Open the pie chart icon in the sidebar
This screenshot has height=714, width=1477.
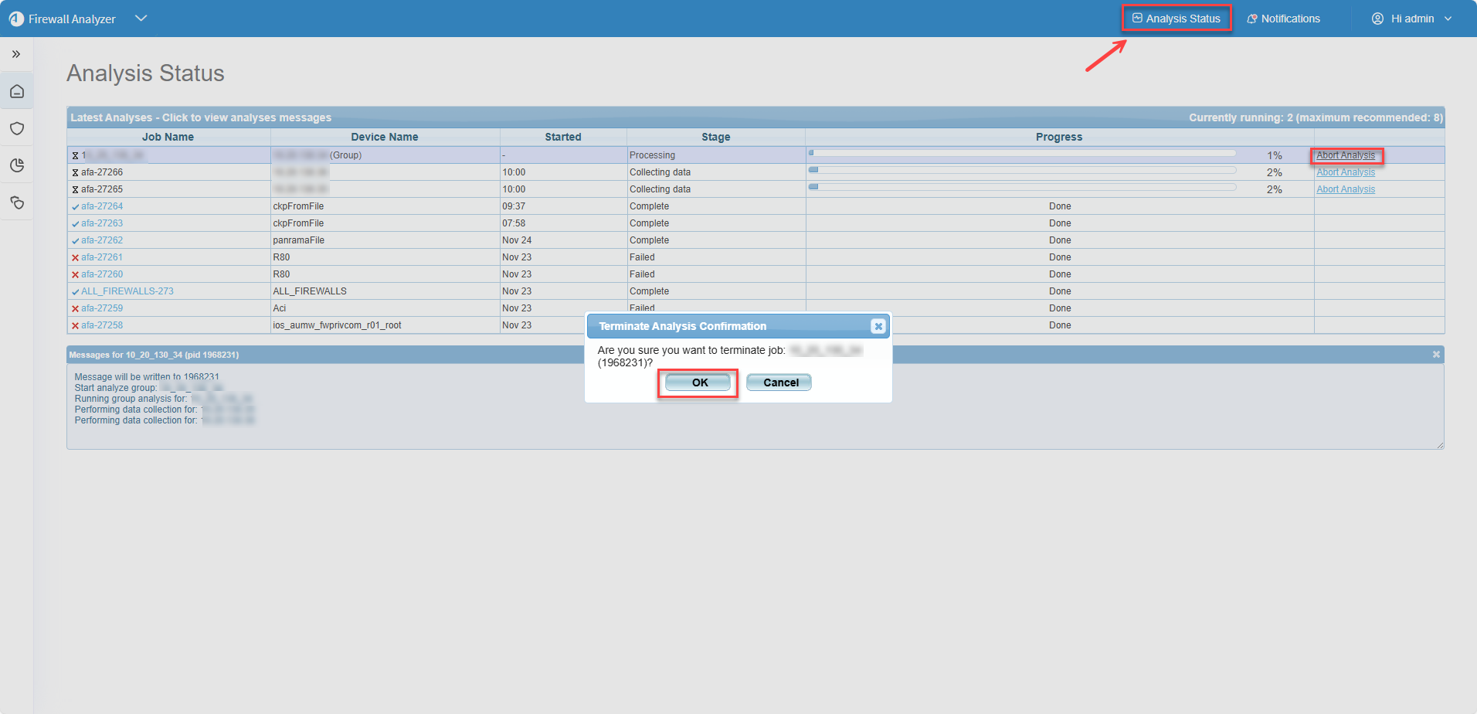[x=17, y=165]
